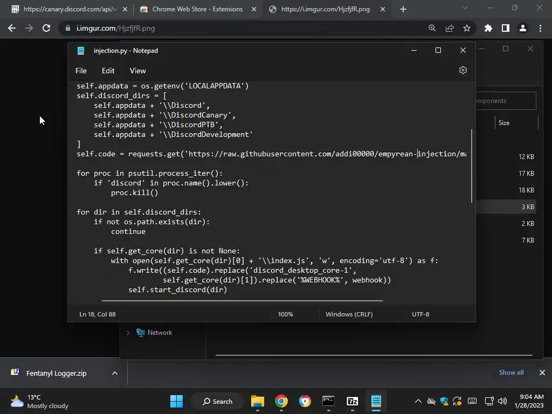This screenshot has width=552, height=414.
Task: Expand Network tree item in Explorer
Action: (128, 333)
